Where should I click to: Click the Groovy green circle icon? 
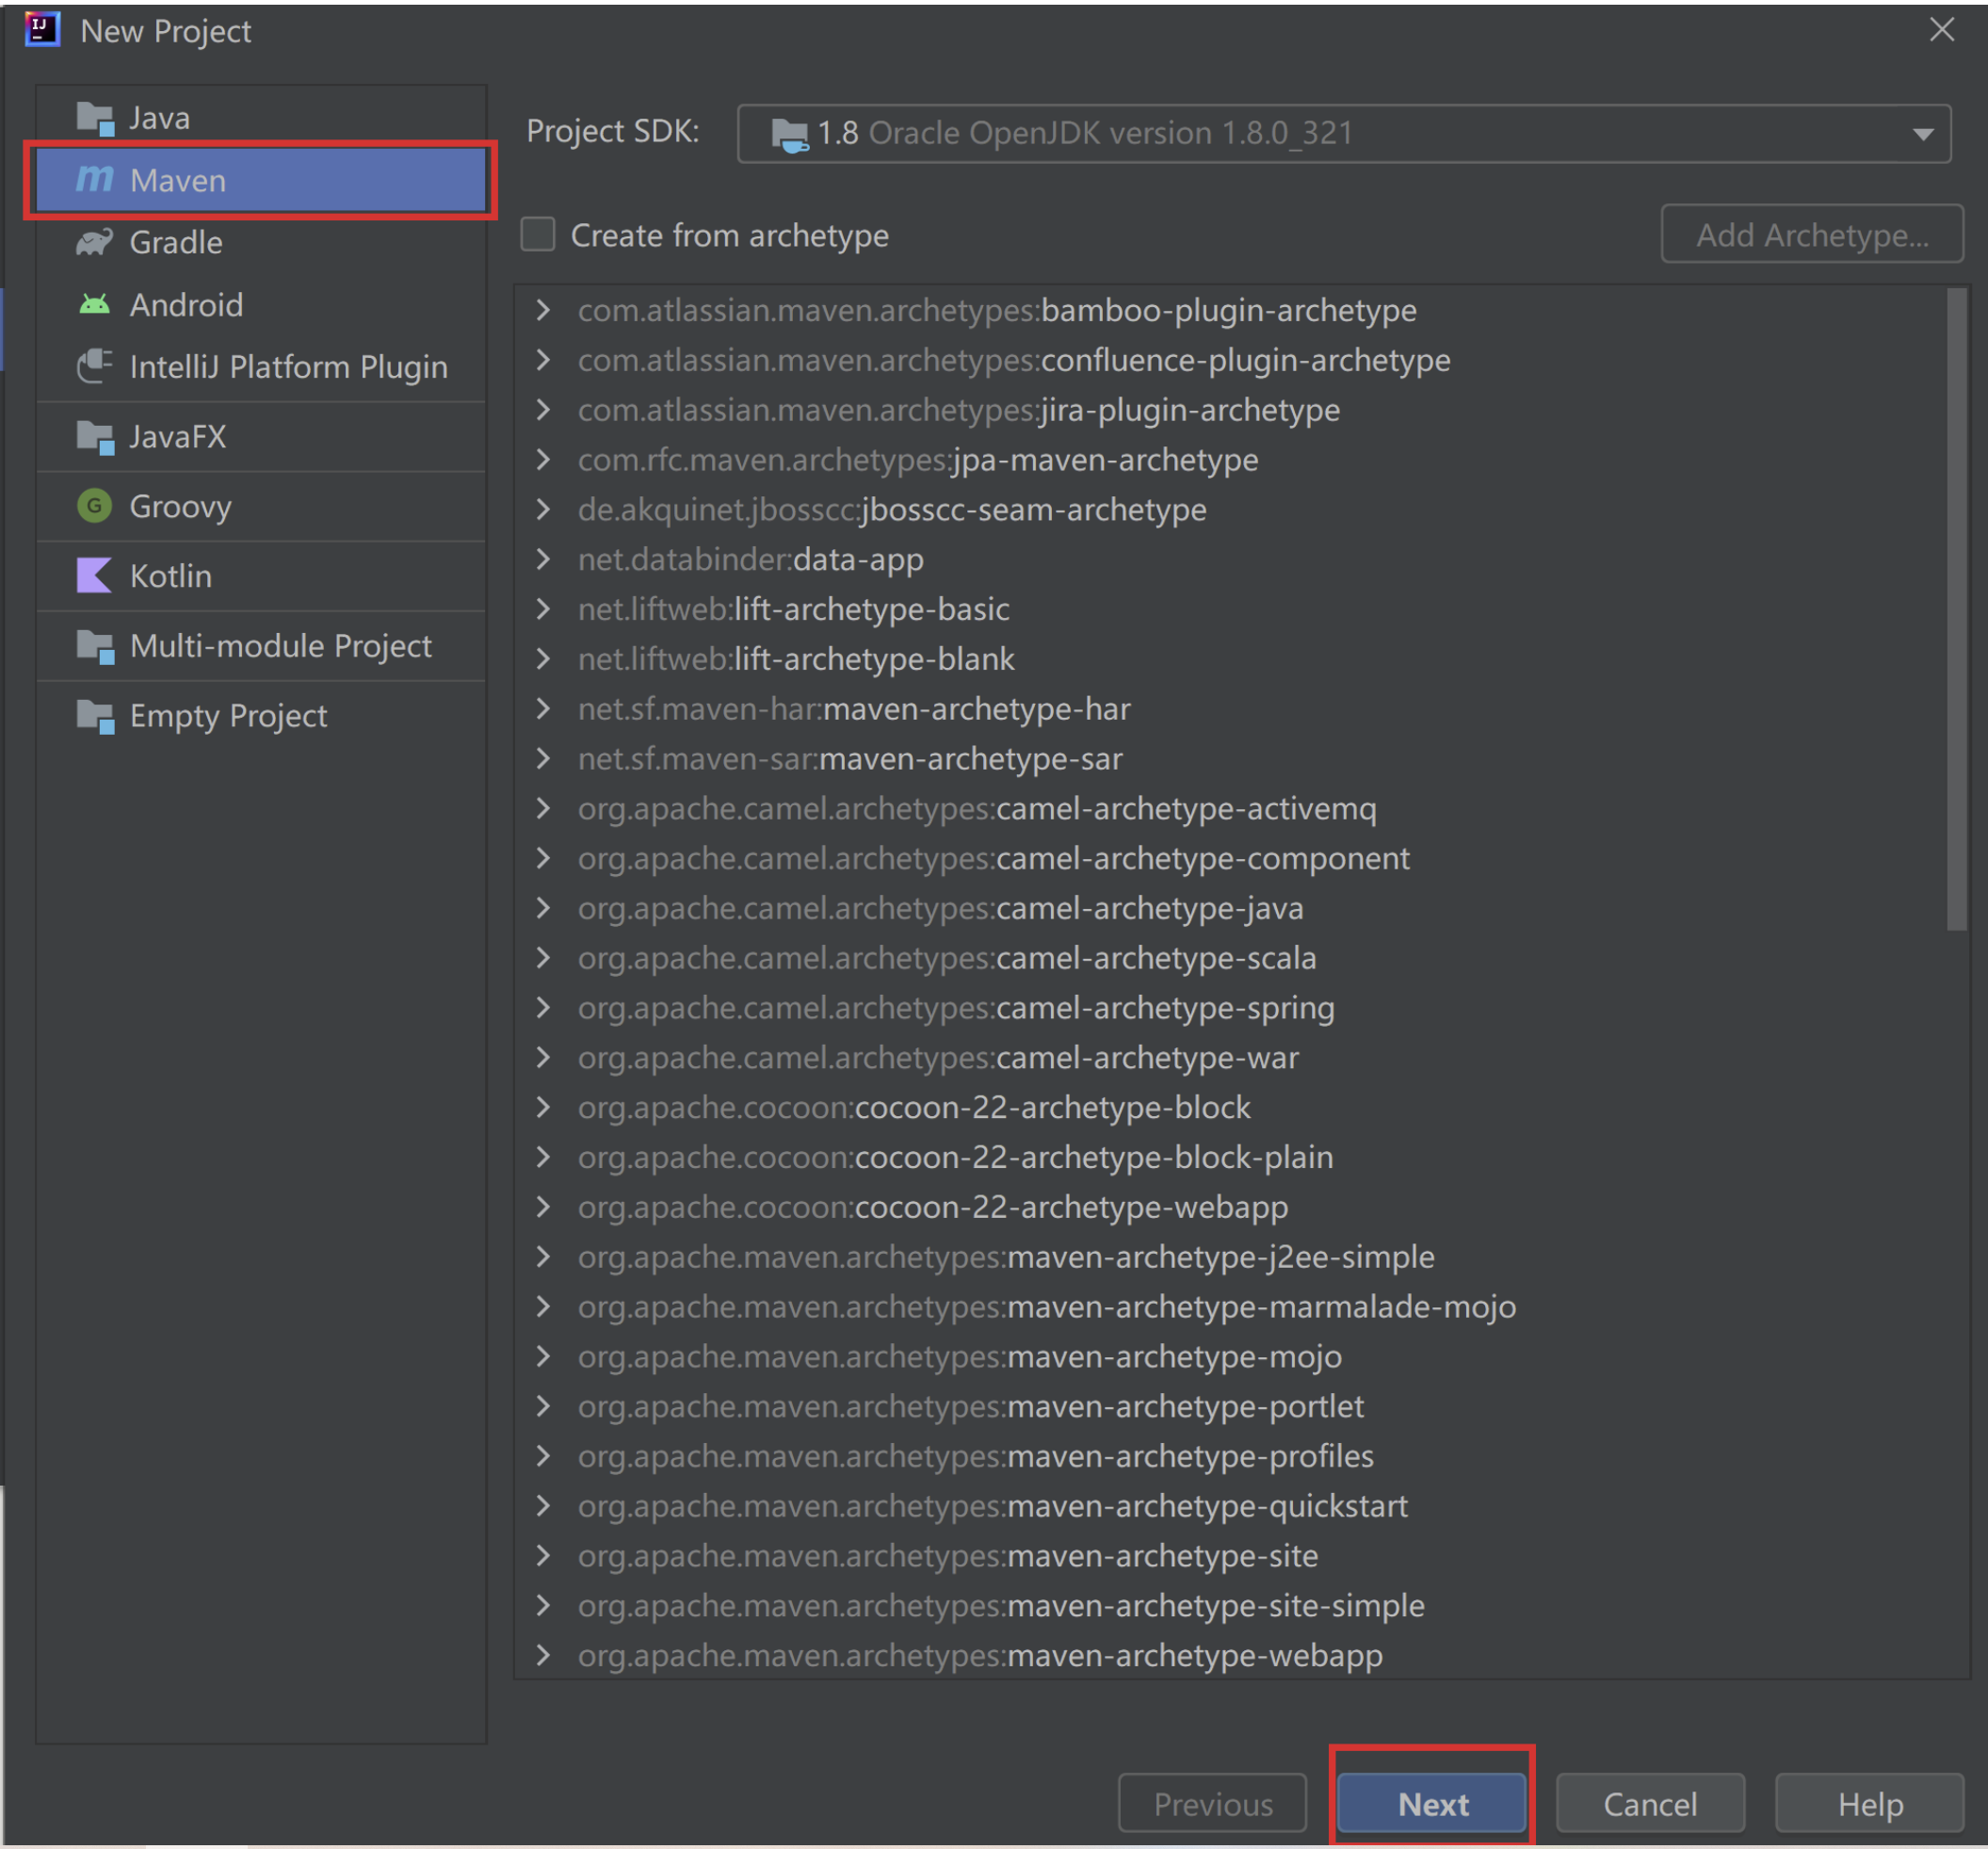click(x=95, y=506)
